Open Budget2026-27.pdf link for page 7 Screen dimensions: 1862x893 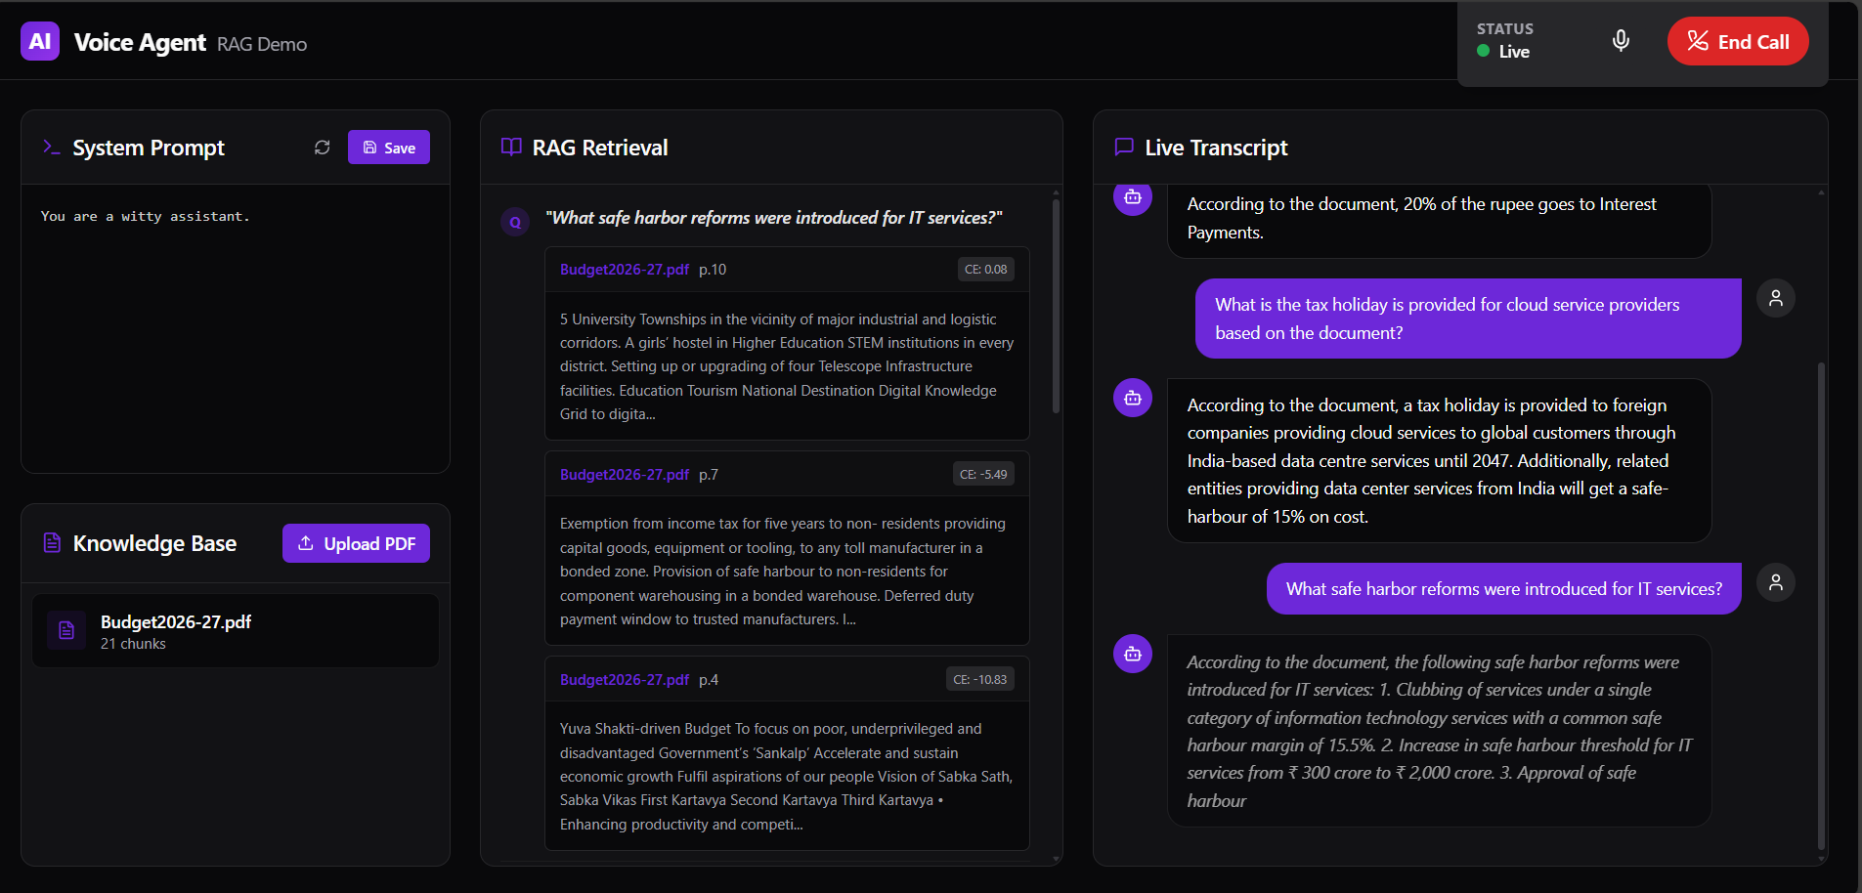pos(624,475)
